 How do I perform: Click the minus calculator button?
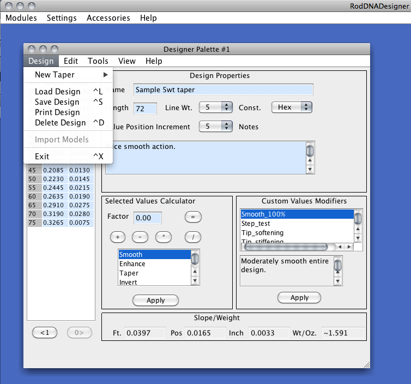140,237
